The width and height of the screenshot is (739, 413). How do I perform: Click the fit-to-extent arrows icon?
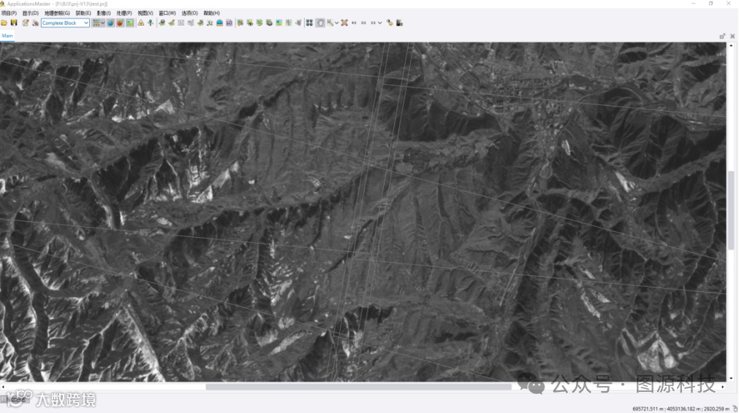(344, 23)
